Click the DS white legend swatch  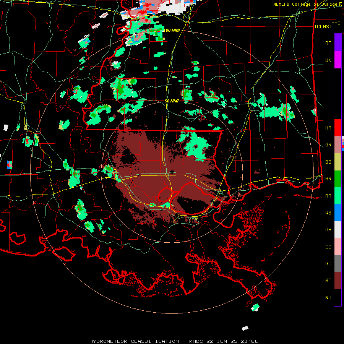click(338, 229)
